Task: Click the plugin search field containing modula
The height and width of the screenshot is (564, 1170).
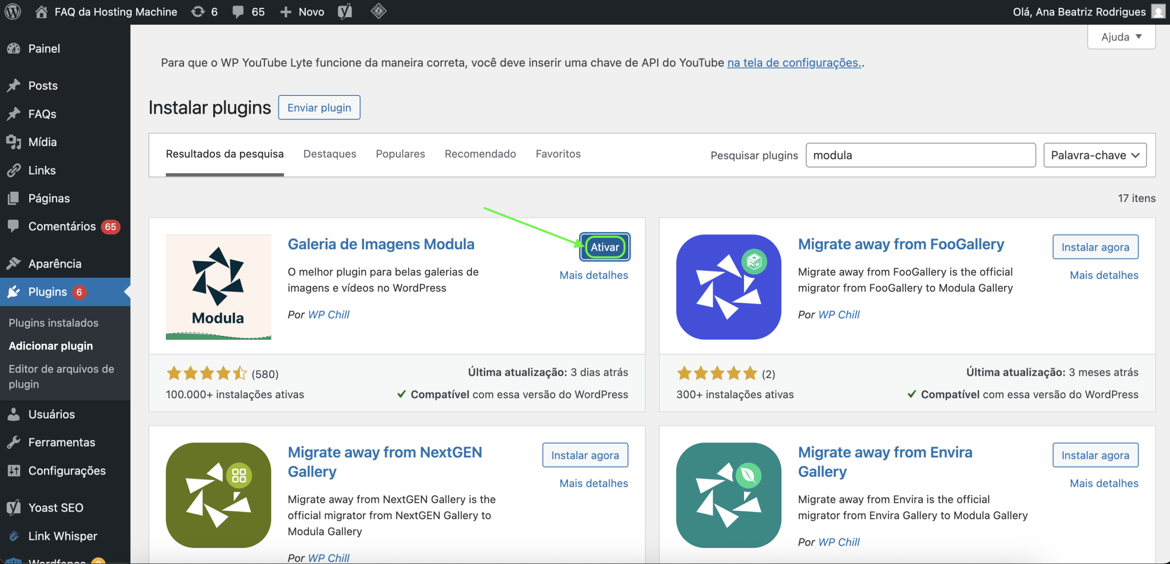Action: click(920, 155)
